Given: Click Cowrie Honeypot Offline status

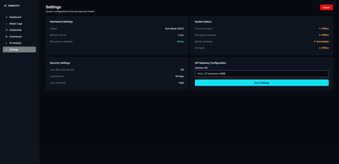Looking at the screenshot, I should pyautogui.click(x=324, y=29).
